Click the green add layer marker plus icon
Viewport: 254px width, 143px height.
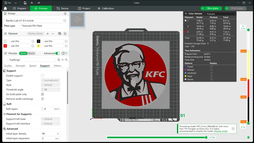click(x=248, y=30)
